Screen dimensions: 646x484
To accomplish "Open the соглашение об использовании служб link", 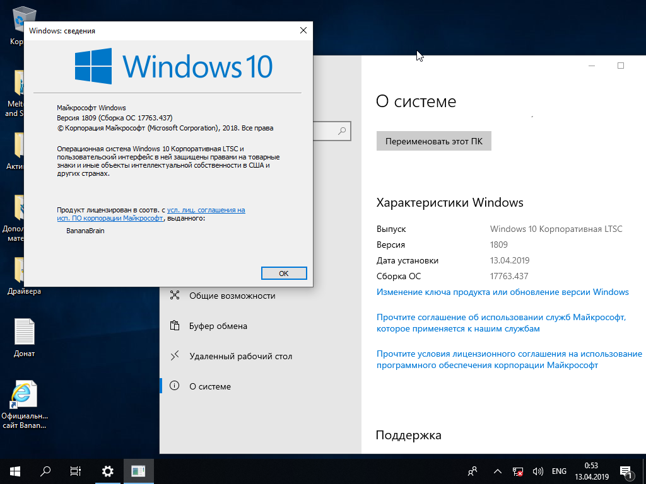I will [502, 323].
